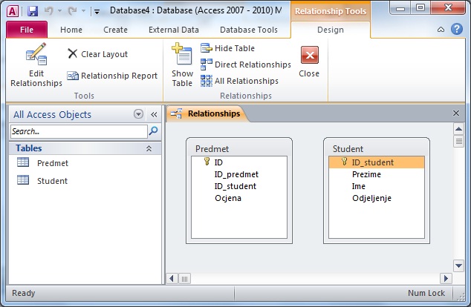Show All Relationships
Viewport: 471px width, 307px height.
239,81
